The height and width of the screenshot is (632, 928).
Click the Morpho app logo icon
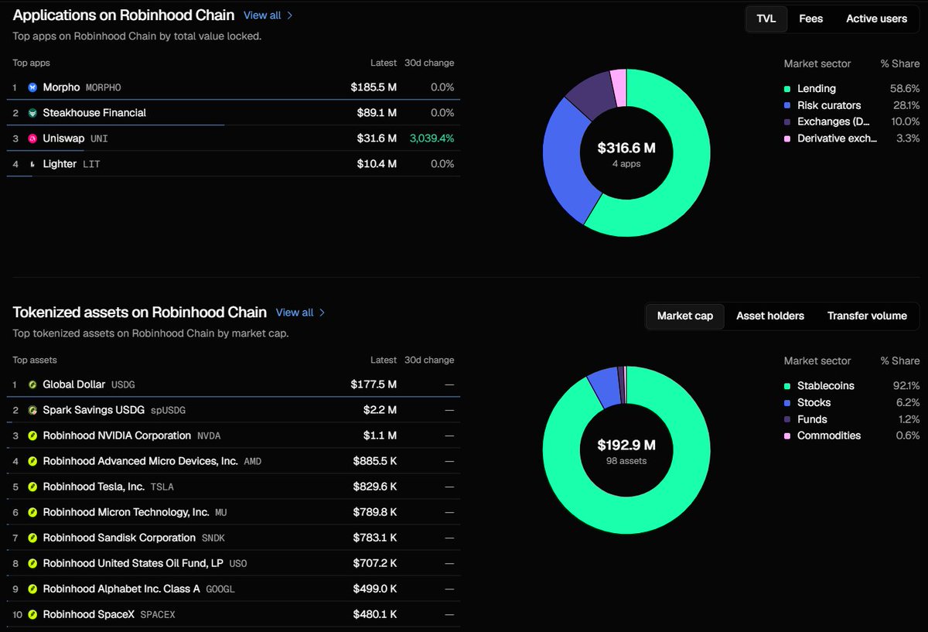pyautogui.click(x=32, y=87)
